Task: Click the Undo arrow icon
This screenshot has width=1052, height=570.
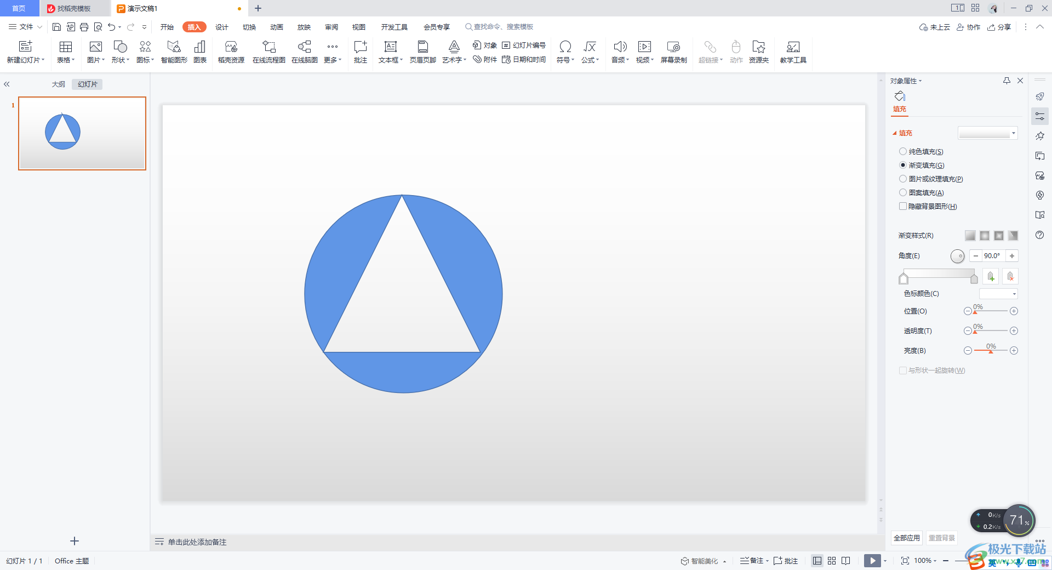Action: [x=112, y=27]
